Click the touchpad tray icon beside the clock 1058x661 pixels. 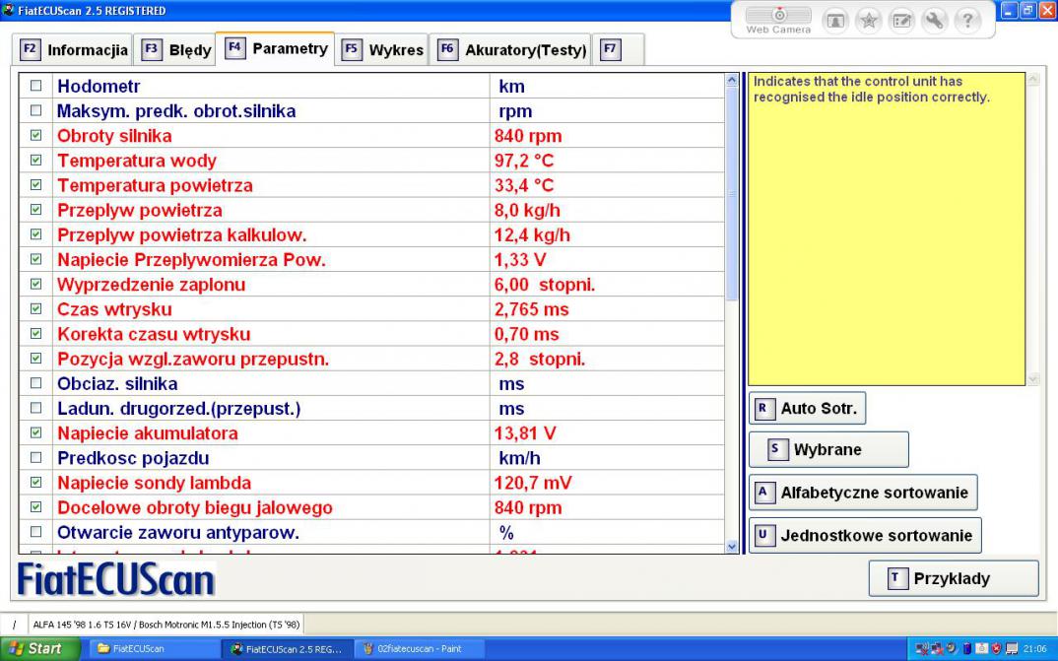click(1012, 649)
